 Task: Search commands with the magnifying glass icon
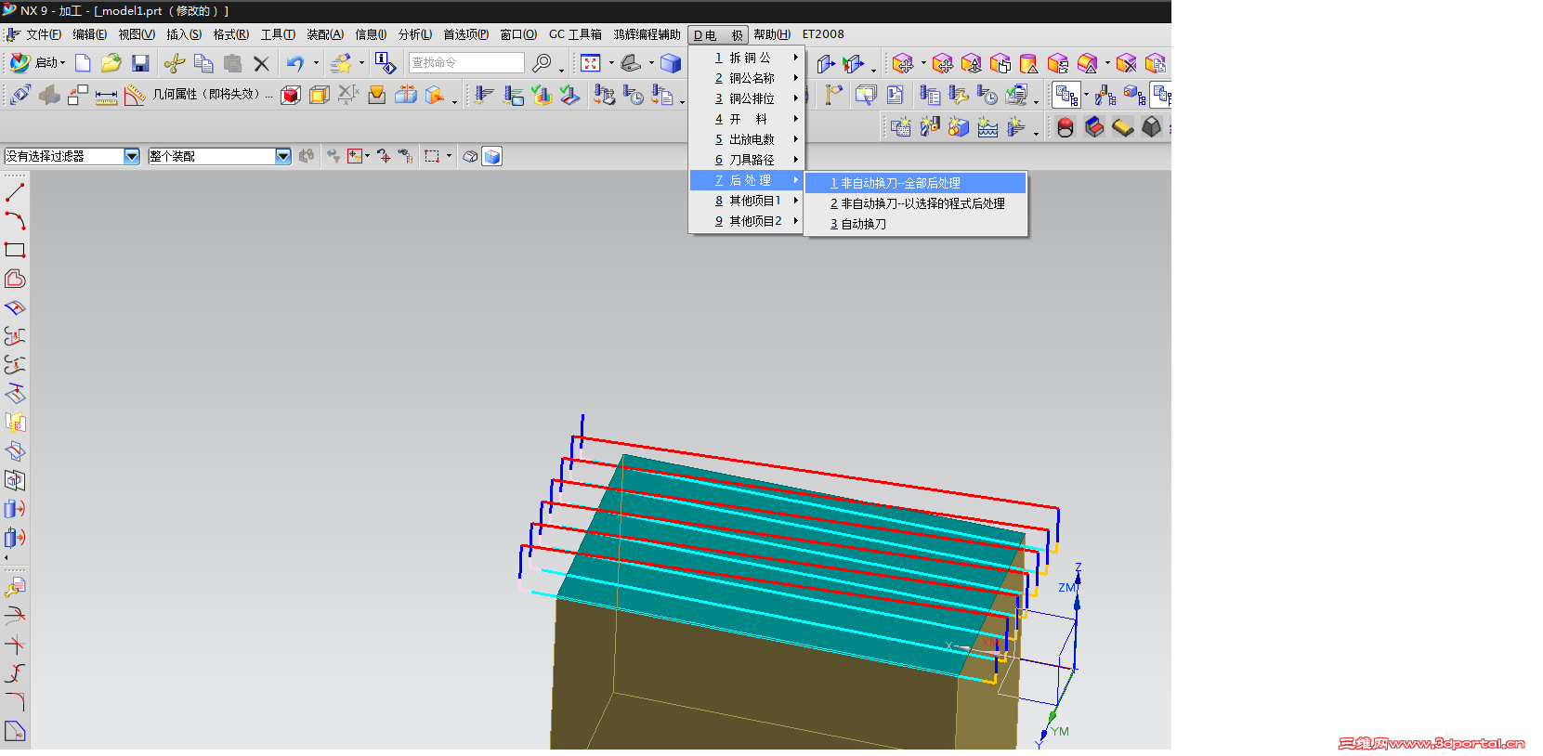pos(542,63)
